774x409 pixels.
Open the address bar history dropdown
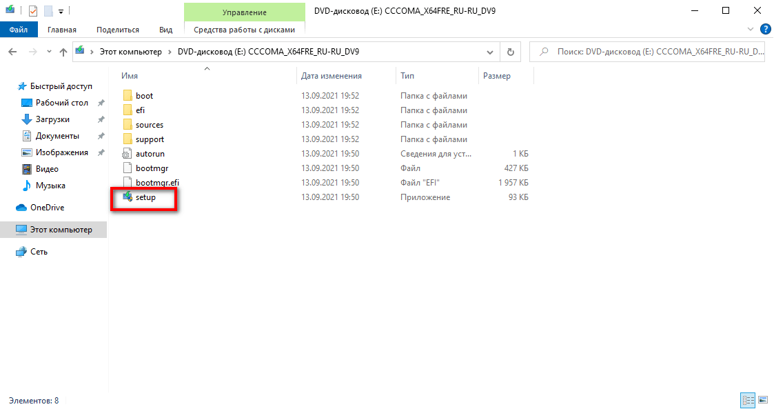point(489,52)
